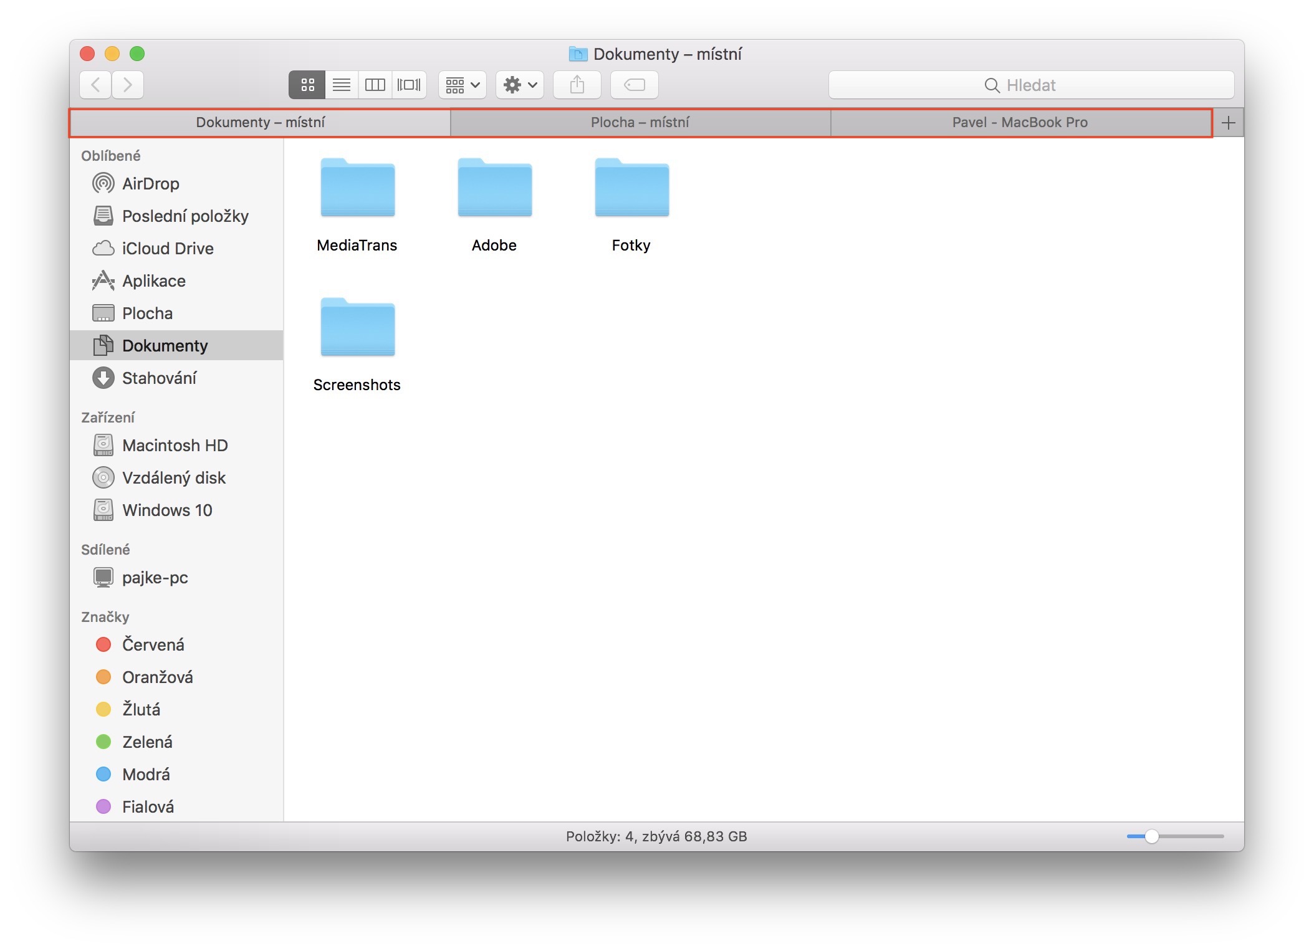Viewport: 1314px width, 951px height.
Task: Go forward with the right arrow
Action: coord(128,85)
